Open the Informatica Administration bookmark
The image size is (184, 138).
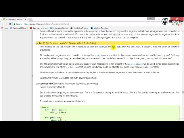(x=59, y=28)
